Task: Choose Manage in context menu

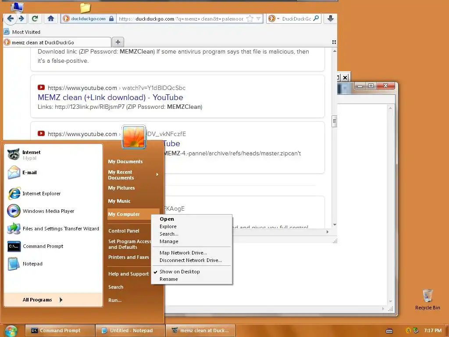Action: 191,241
